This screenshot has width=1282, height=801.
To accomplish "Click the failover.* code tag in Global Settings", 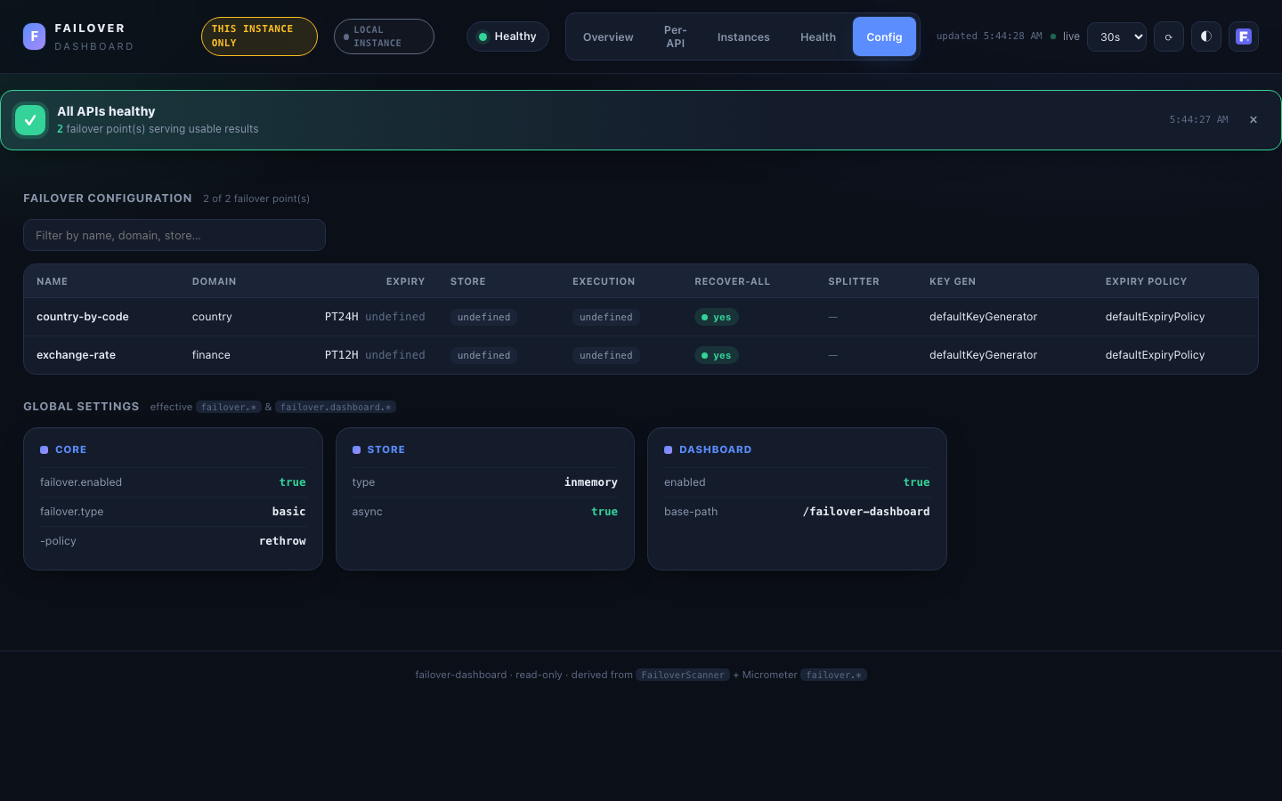I will [229, 407].
